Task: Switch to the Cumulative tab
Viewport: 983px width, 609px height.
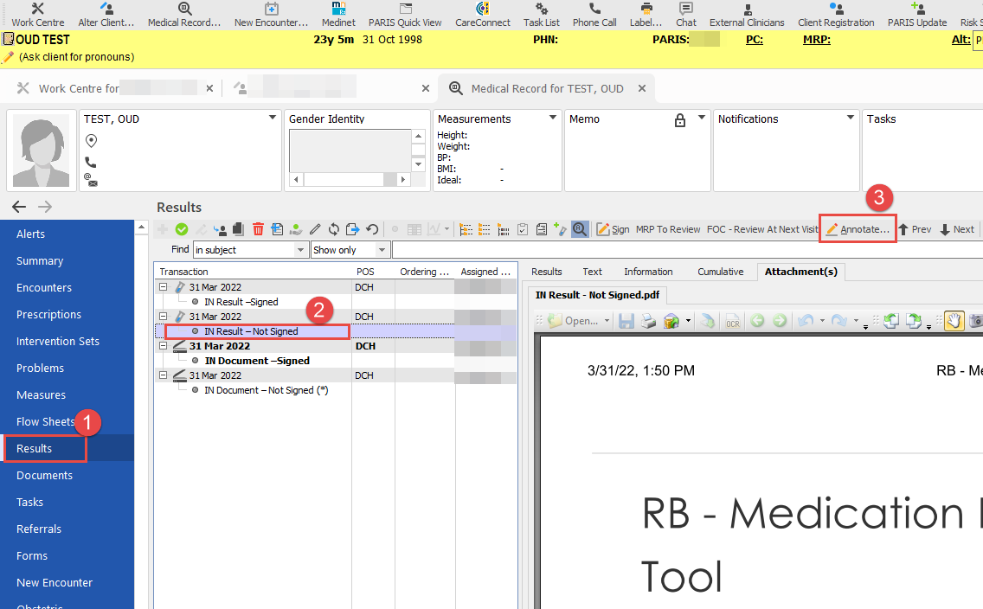Action: coord(720,272)
